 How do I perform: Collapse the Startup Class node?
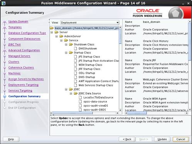coord(66,53)
